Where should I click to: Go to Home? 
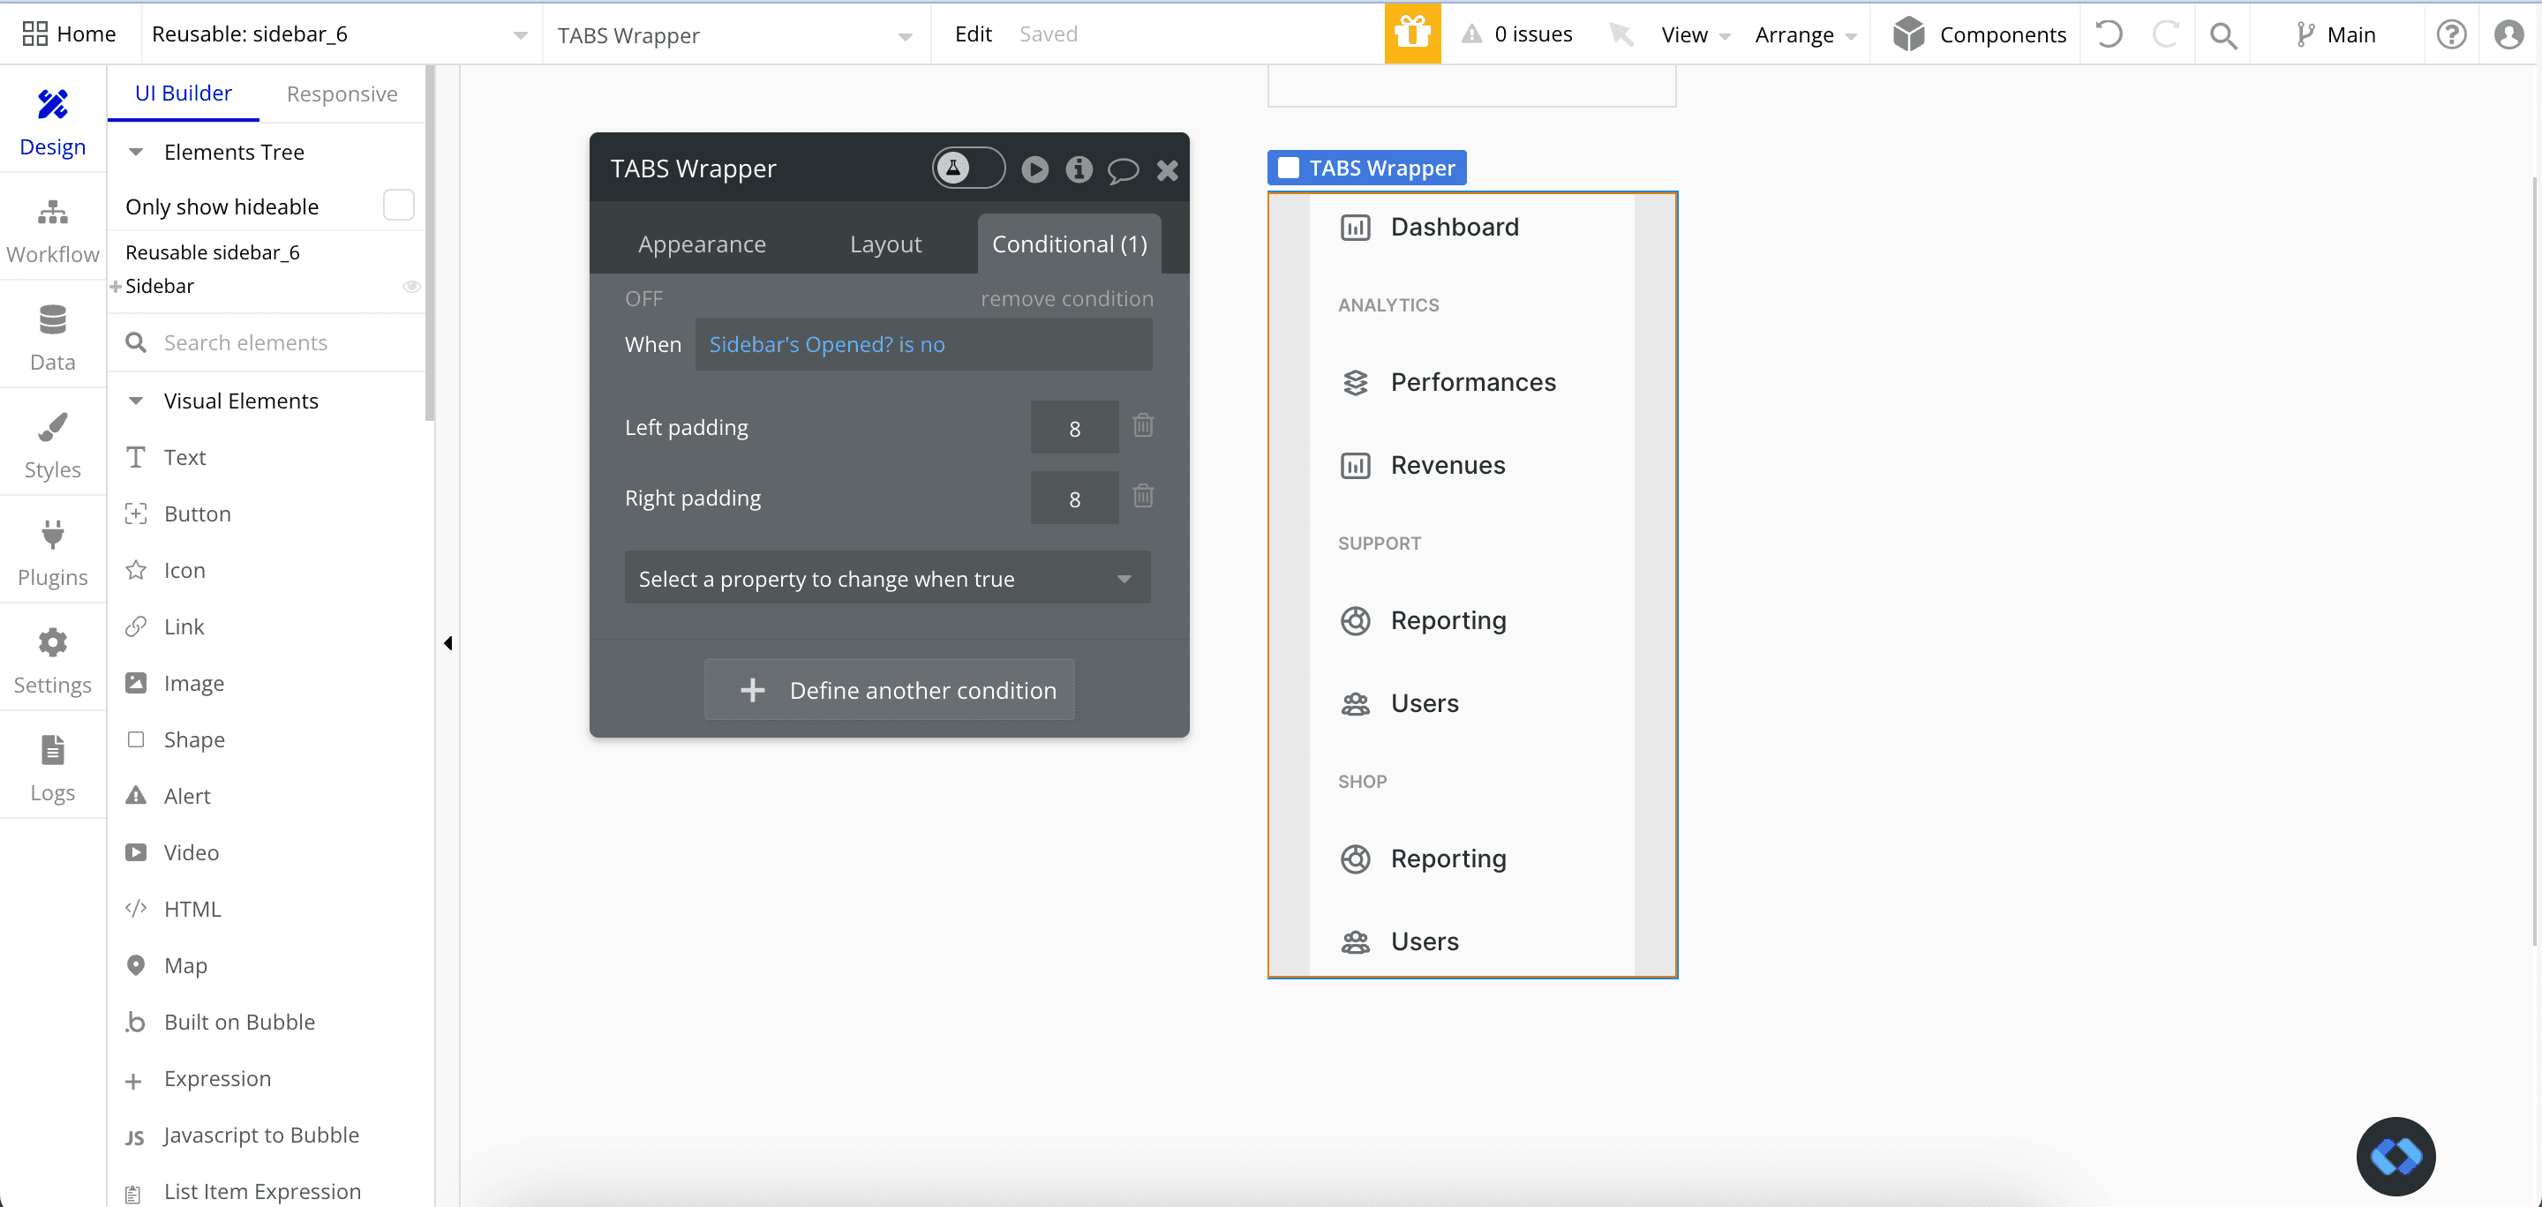pos(69,34)
